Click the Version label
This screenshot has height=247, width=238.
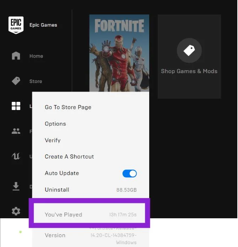point(55,235)
